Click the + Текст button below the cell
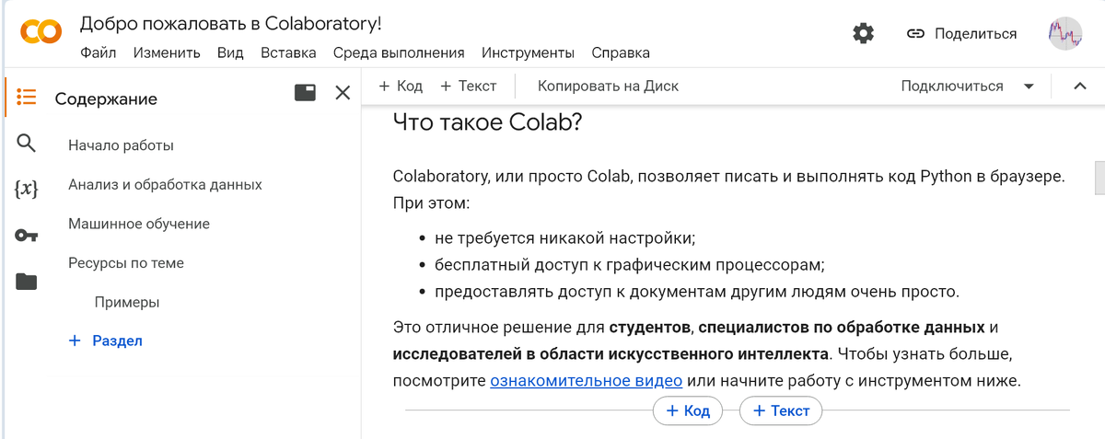 coord(781,410)
